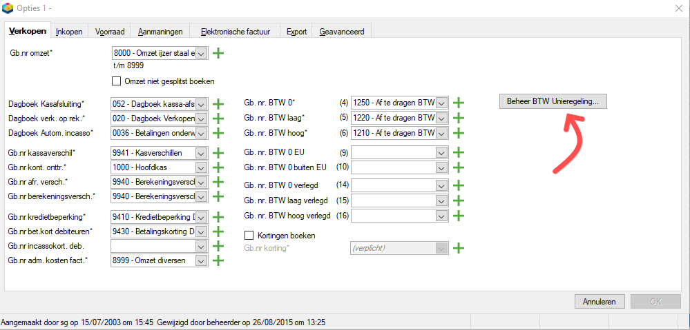
Task: Expand the 8999 - Omzet diversen dropdown
Action: [x=201, y=260]
